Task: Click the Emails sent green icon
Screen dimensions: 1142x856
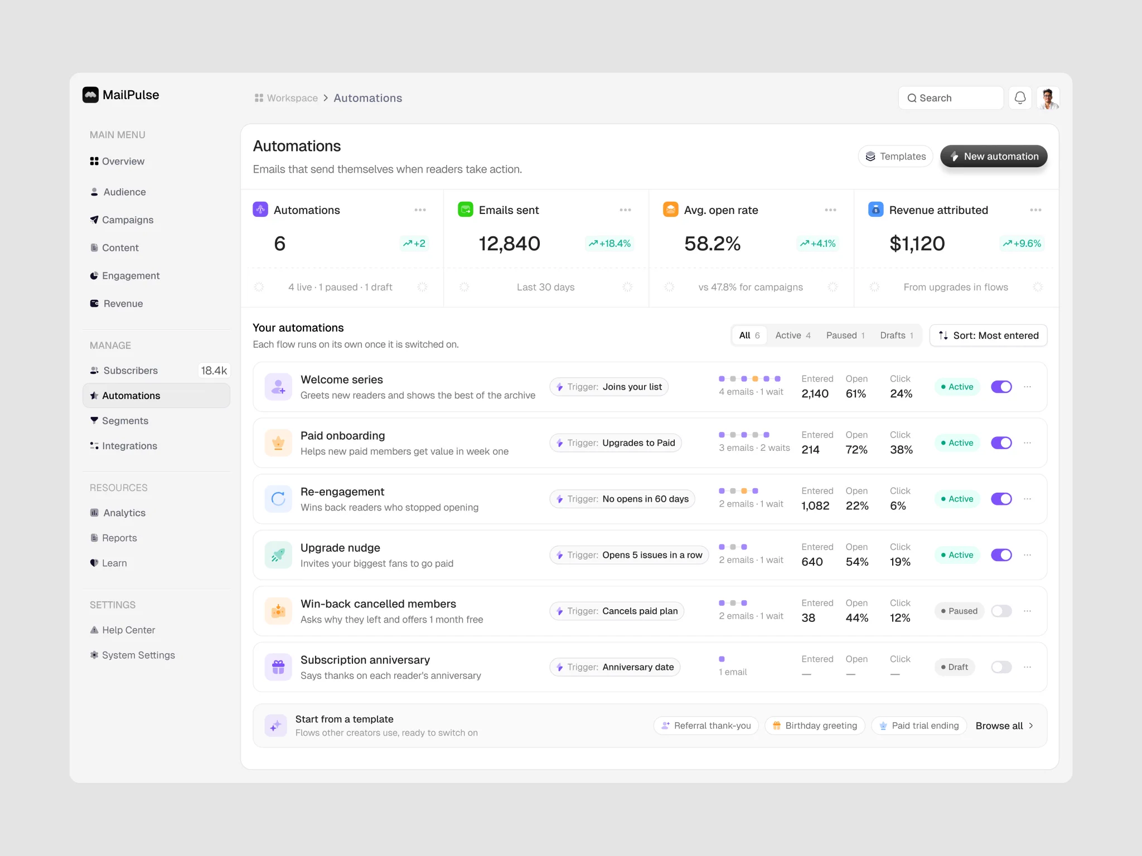Action: 466,210
